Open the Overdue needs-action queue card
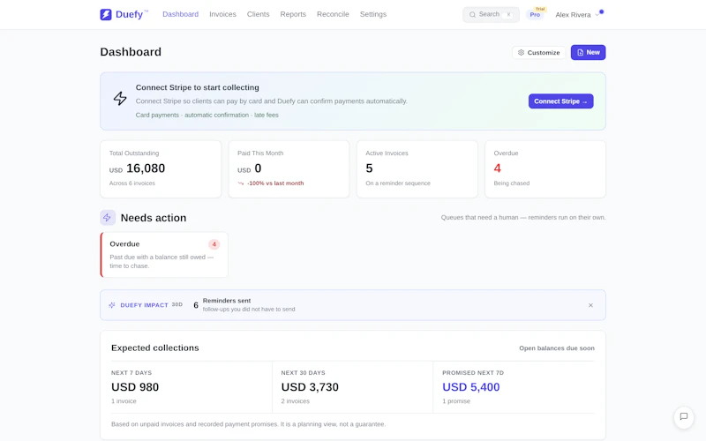Screen dimensions: 706x441 [164, 255]
